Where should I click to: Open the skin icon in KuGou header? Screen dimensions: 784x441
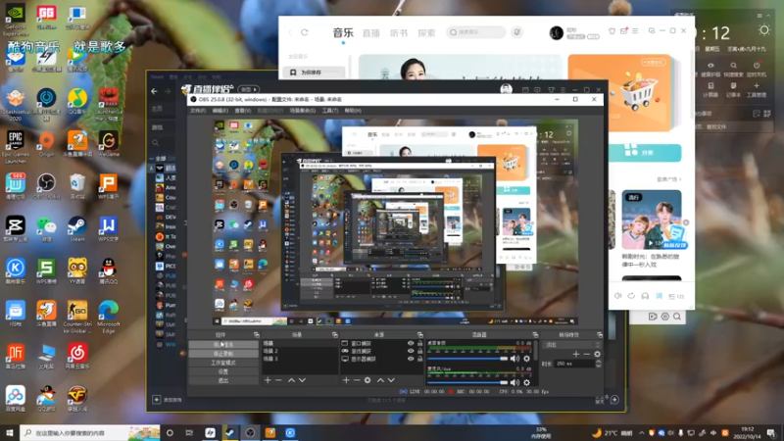612,31
